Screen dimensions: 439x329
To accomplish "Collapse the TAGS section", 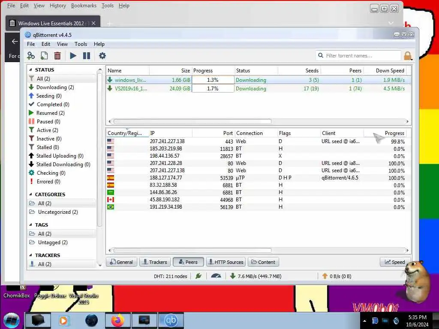I will (30, 224).
